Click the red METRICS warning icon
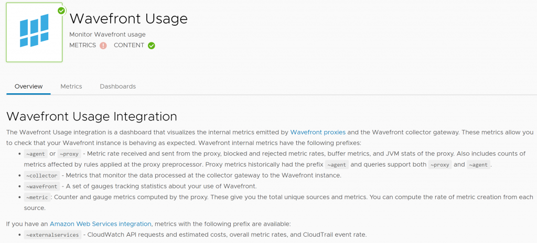 tap(103, 45)
